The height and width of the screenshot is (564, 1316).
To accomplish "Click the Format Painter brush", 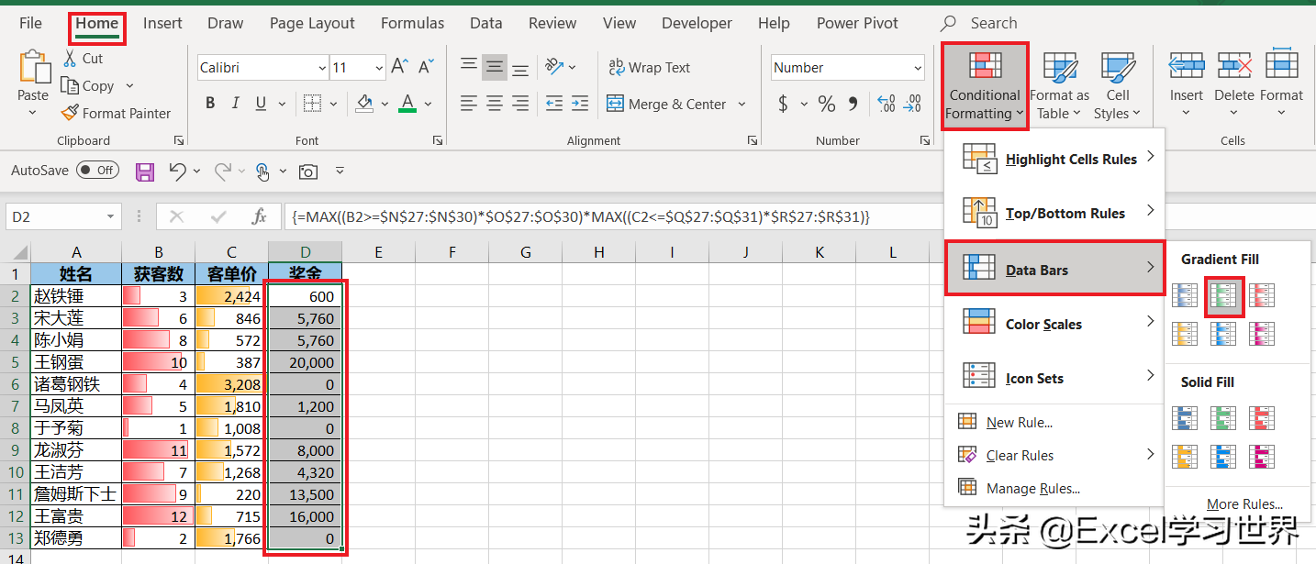I will click(x=70, y=113).
